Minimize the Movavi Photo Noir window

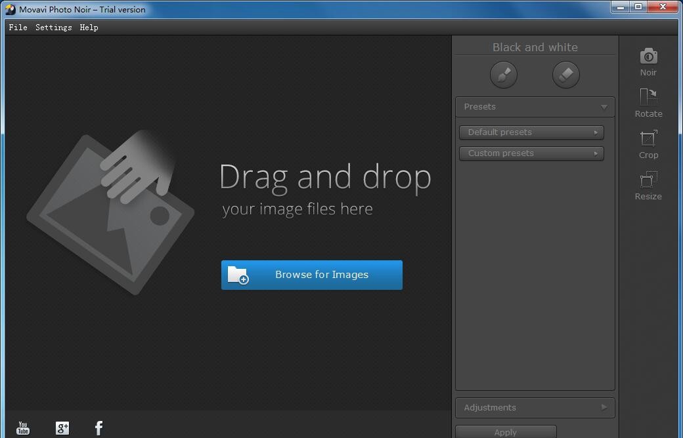tap(620, 7)
